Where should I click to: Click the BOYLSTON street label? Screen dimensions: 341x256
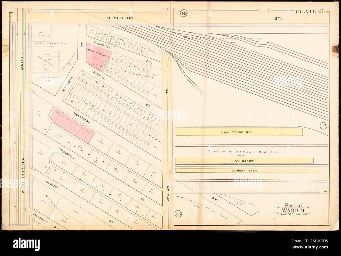coord(121,18)
